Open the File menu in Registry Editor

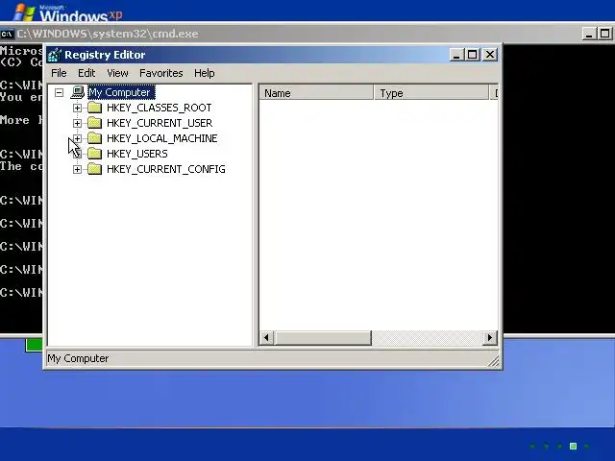(x=59, y=73)
